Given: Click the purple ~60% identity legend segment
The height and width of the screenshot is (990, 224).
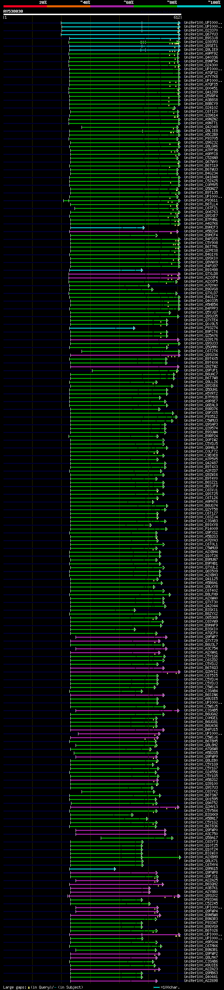Looking at the screenshot, I should coord(112,6).
